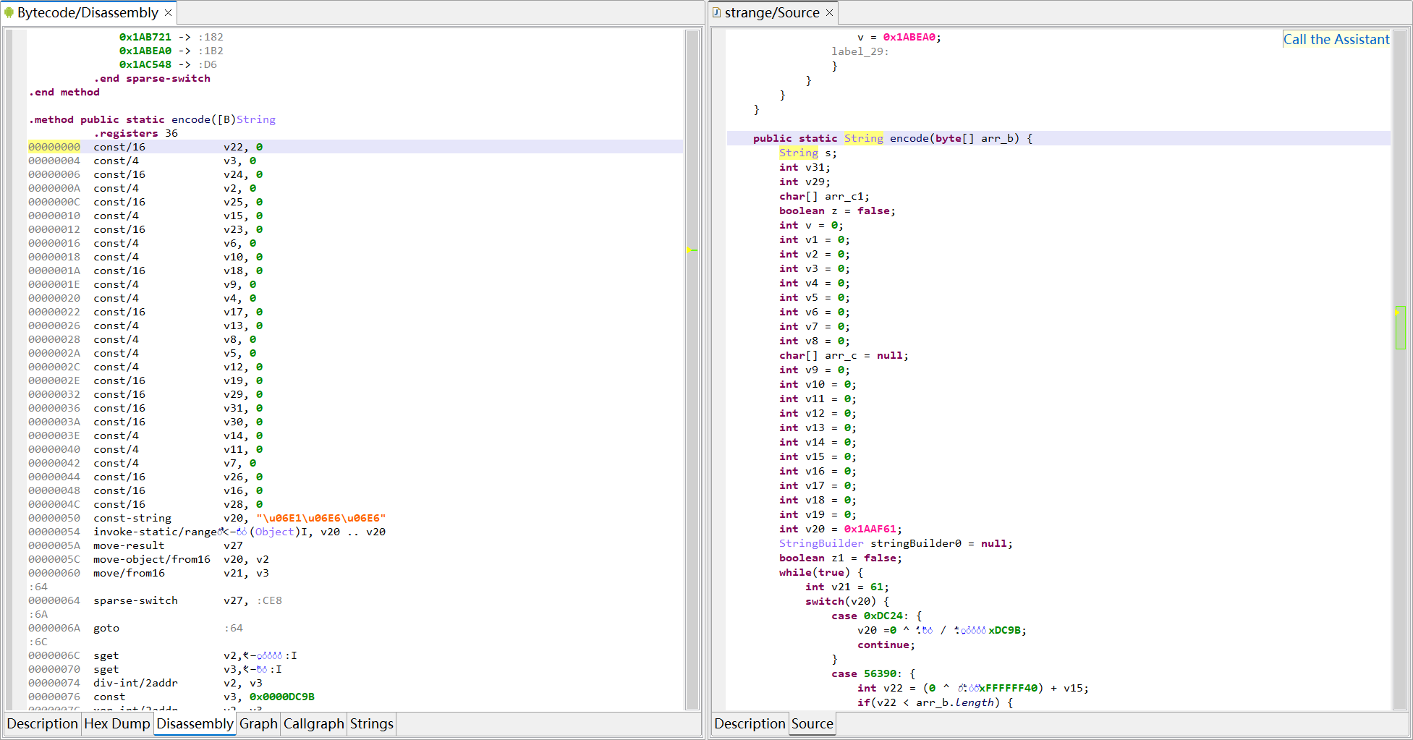The width and height of the screenshot is (1413, 740).
Task: Open the Graph tab
Action: (x=258, y=724)
